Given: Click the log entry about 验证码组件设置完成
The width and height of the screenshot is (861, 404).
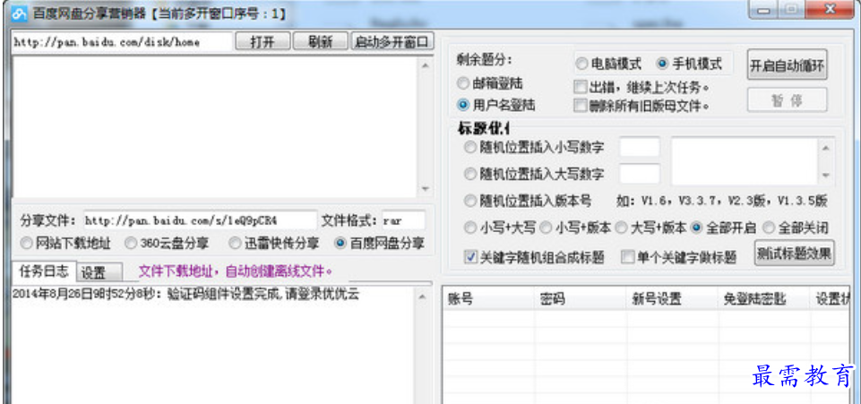Looking at the screenshot, I should click(185, 295).
